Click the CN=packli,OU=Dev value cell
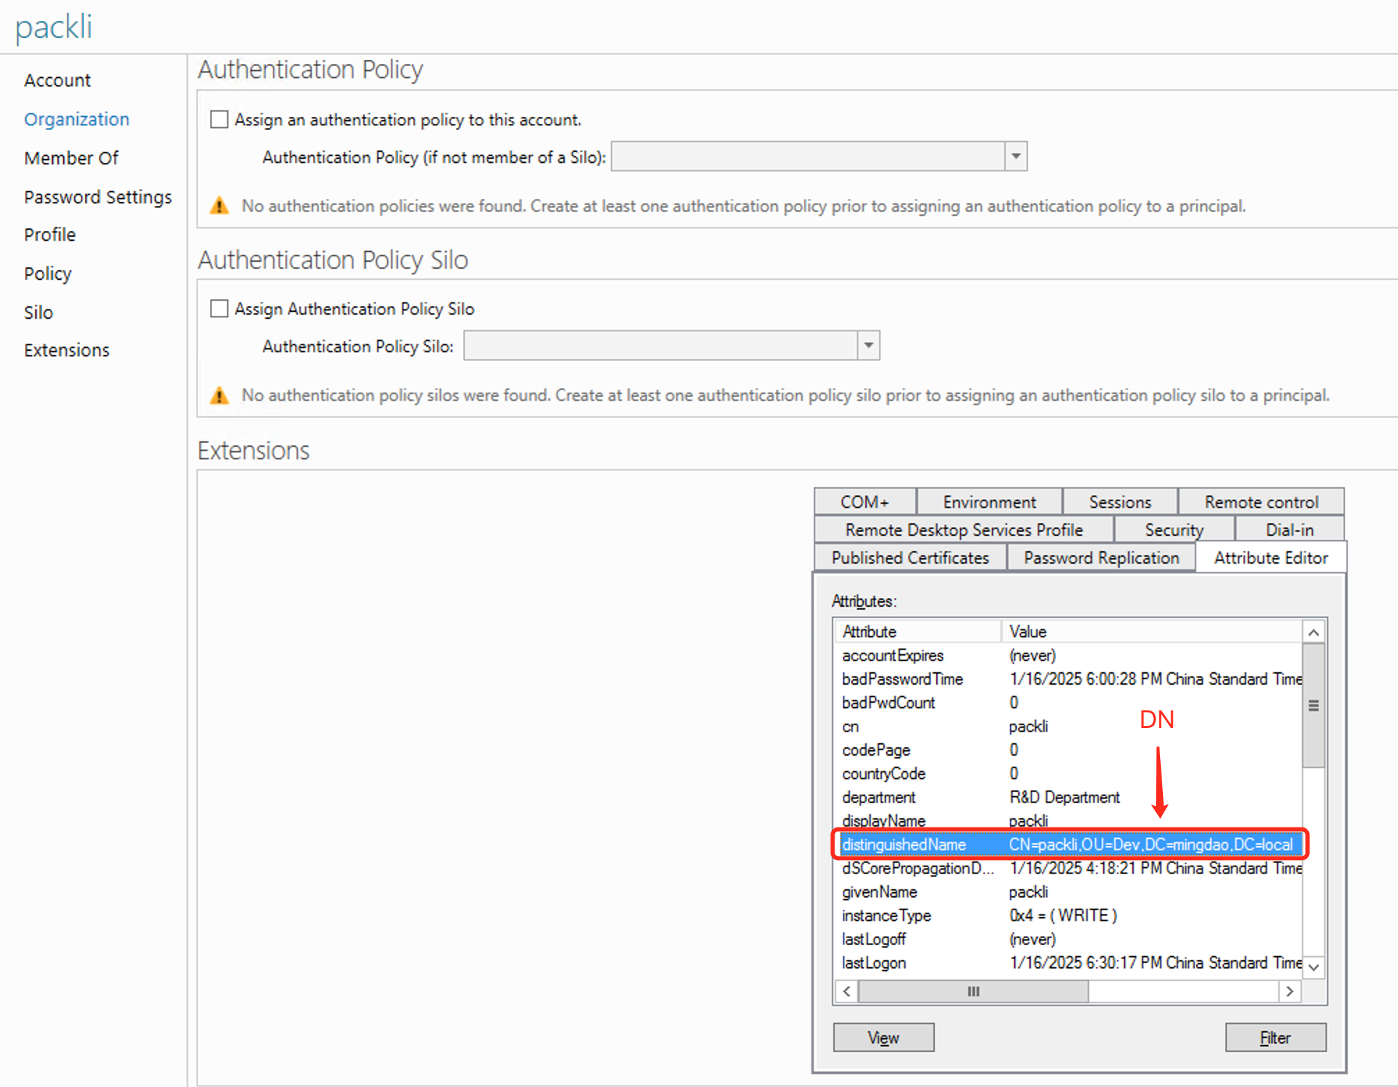The width and height of the screenshot is (1398, 1087). 1150,844
